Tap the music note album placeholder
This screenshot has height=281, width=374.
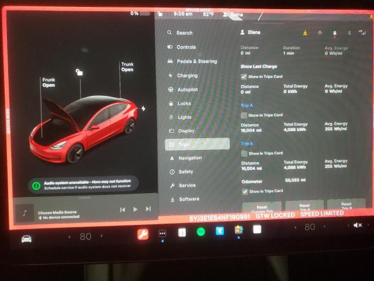[x=25, y=213]
